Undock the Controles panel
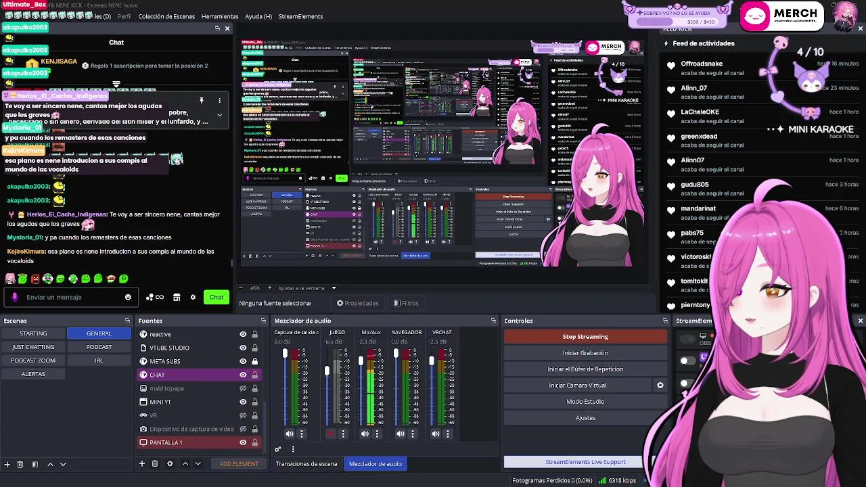Viewport: 866px width, 487px height. 665,321
